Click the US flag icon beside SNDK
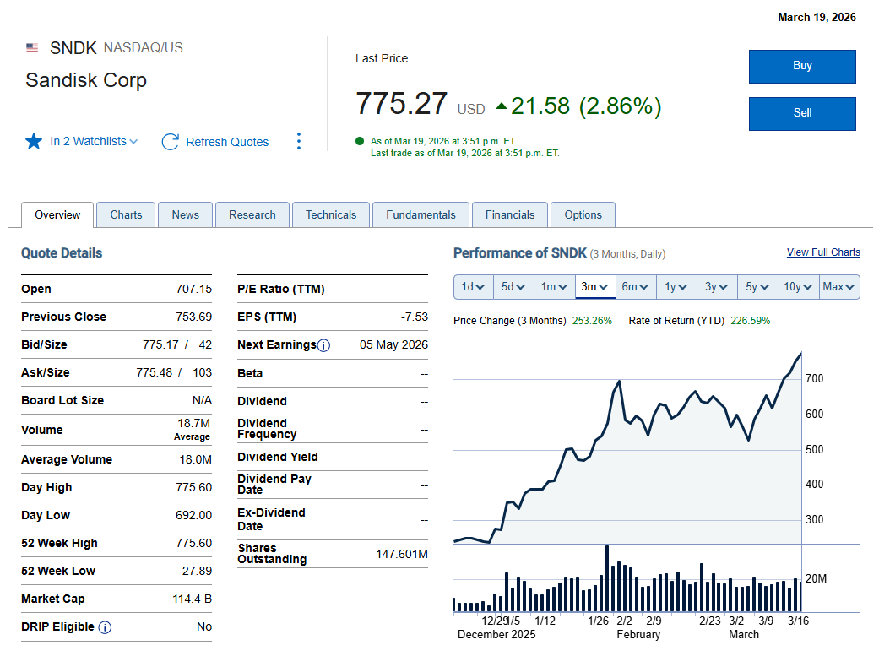 click(32, 47)
